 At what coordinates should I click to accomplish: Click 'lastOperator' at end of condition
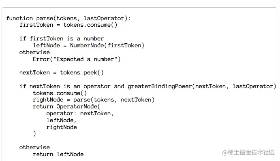[x=253, y=87]
